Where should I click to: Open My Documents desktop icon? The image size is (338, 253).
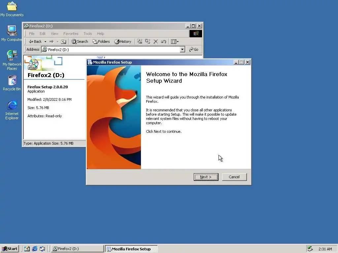tap(12, 9)
